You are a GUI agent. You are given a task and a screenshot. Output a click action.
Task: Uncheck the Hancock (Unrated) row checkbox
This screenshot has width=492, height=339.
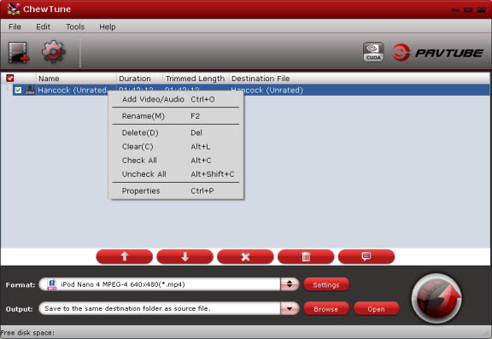pyautogui.click(x=18, y=91)
